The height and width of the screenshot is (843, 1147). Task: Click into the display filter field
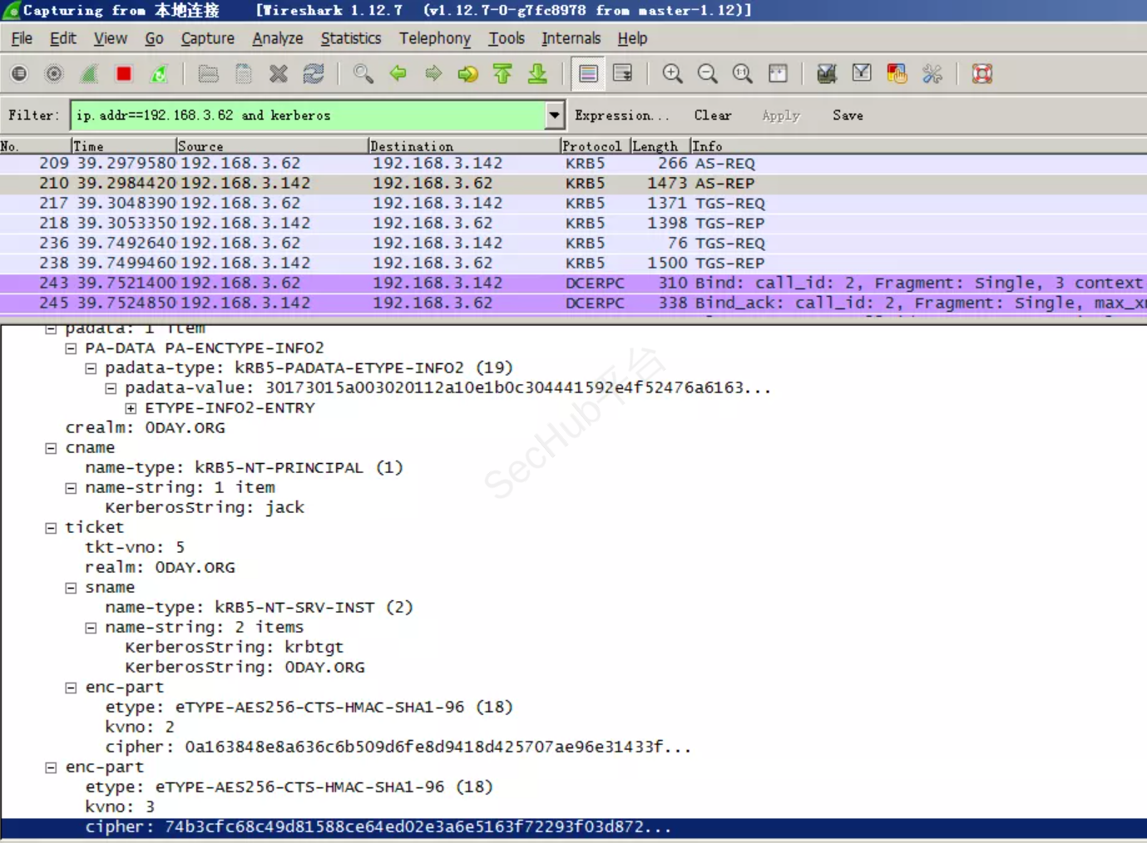(x=308, y=116)
